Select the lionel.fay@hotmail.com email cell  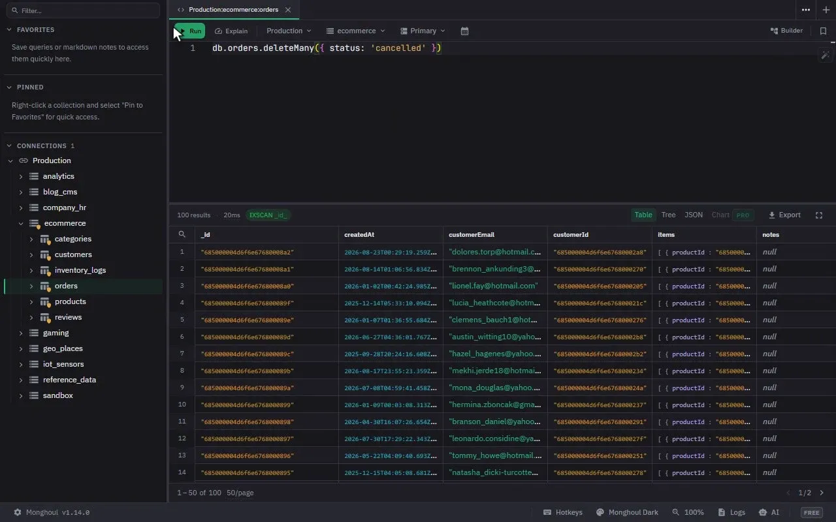click(494, 286)
